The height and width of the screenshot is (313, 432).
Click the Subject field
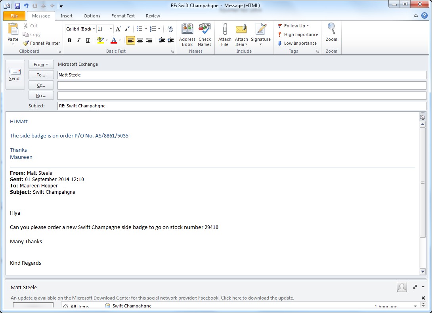(242, 106)
